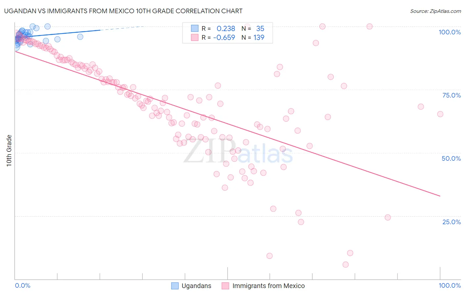Click the R = 0.238 correlation value
465x295 pixels.
[218, 28]
